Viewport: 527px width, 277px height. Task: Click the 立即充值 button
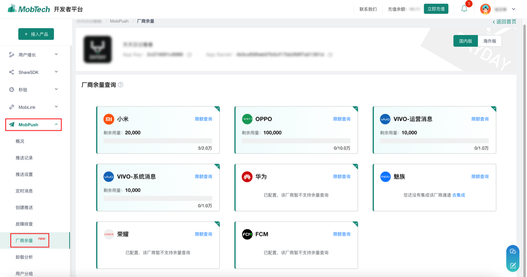pyautogui.click(x=436, y=9)
